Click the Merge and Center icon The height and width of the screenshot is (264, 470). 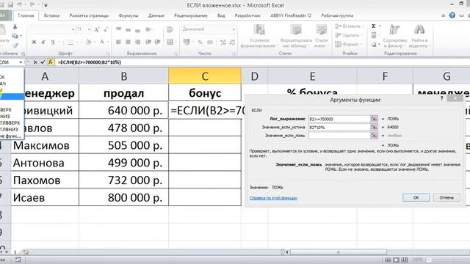click(170, 43)
